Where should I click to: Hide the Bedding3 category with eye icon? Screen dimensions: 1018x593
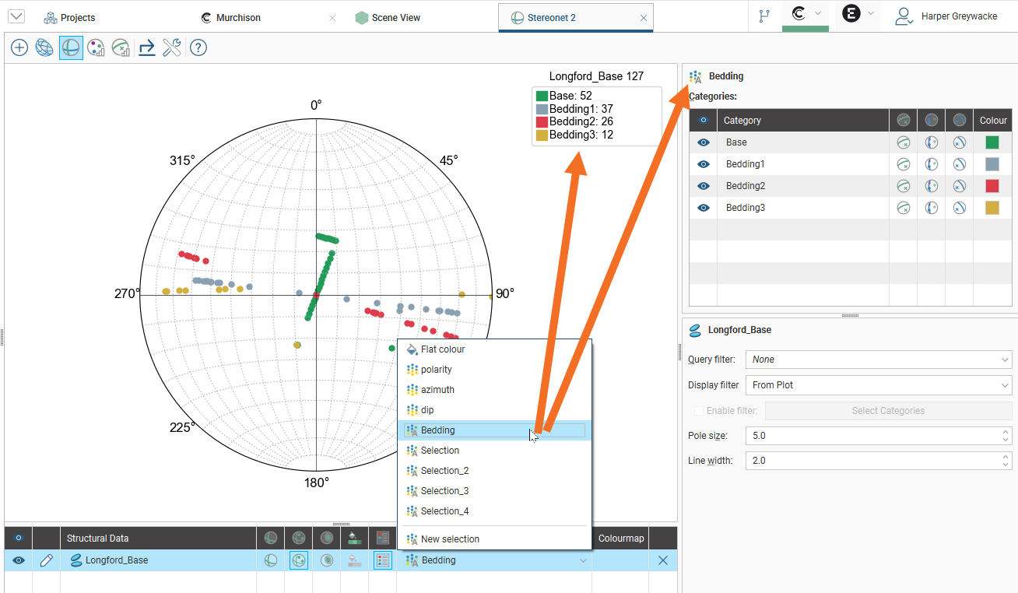[x=704, y=208]
